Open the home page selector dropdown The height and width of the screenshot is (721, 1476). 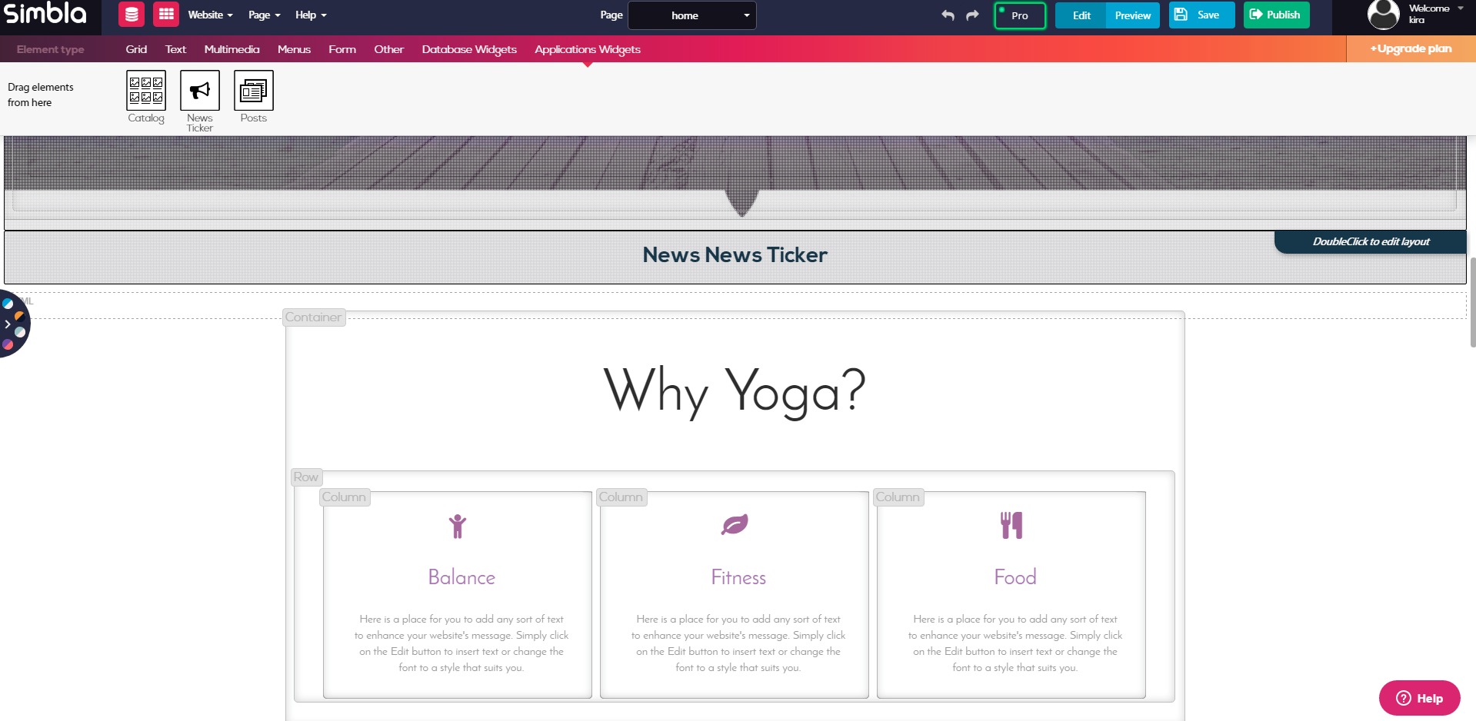pos(692,15)
